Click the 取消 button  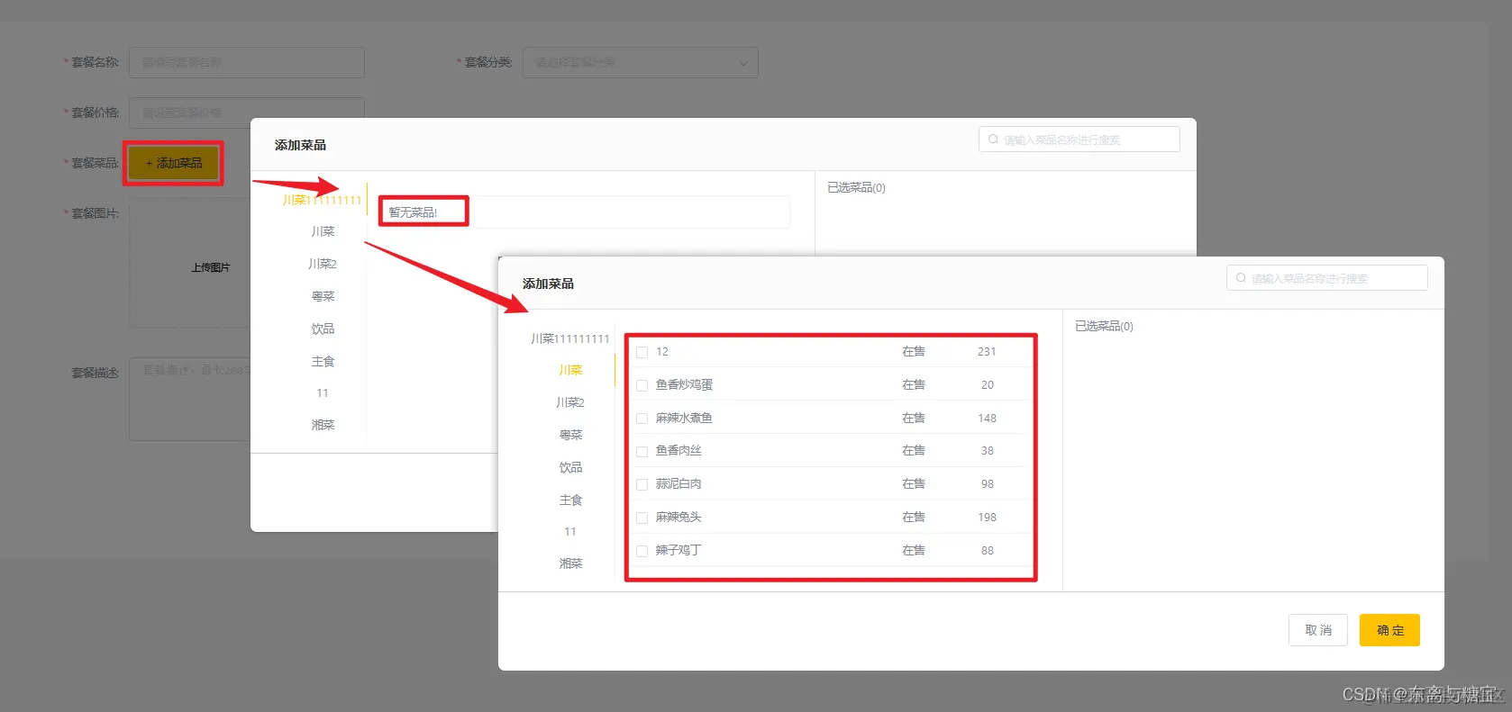click(x=1318, y=630)
